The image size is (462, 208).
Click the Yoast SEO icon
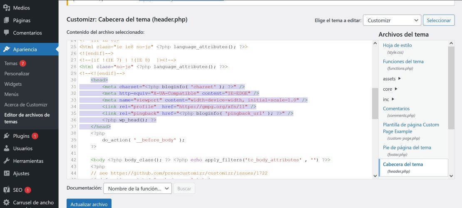click(7, 190)
